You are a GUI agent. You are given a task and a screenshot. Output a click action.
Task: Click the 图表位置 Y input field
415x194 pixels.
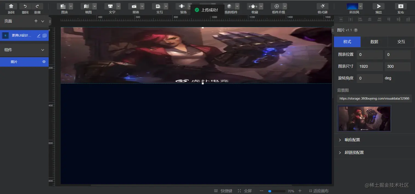point(398,55)
